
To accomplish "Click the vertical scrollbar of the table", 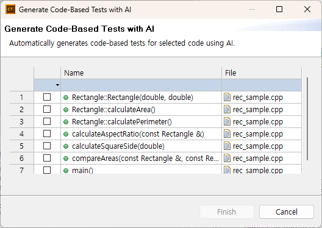I will click(x=307, y=119).
